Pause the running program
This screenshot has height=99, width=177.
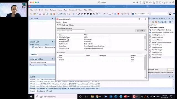click(115, 14)
